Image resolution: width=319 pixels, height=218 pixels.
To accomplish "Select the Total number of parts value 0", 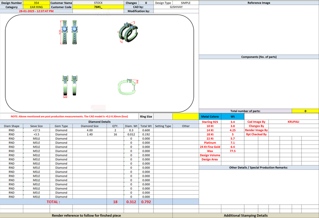I will 305,111.
